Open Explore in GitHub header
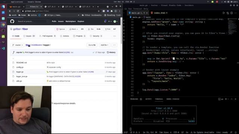This screenshot has height=134, width=239. [x=81, y=22]
